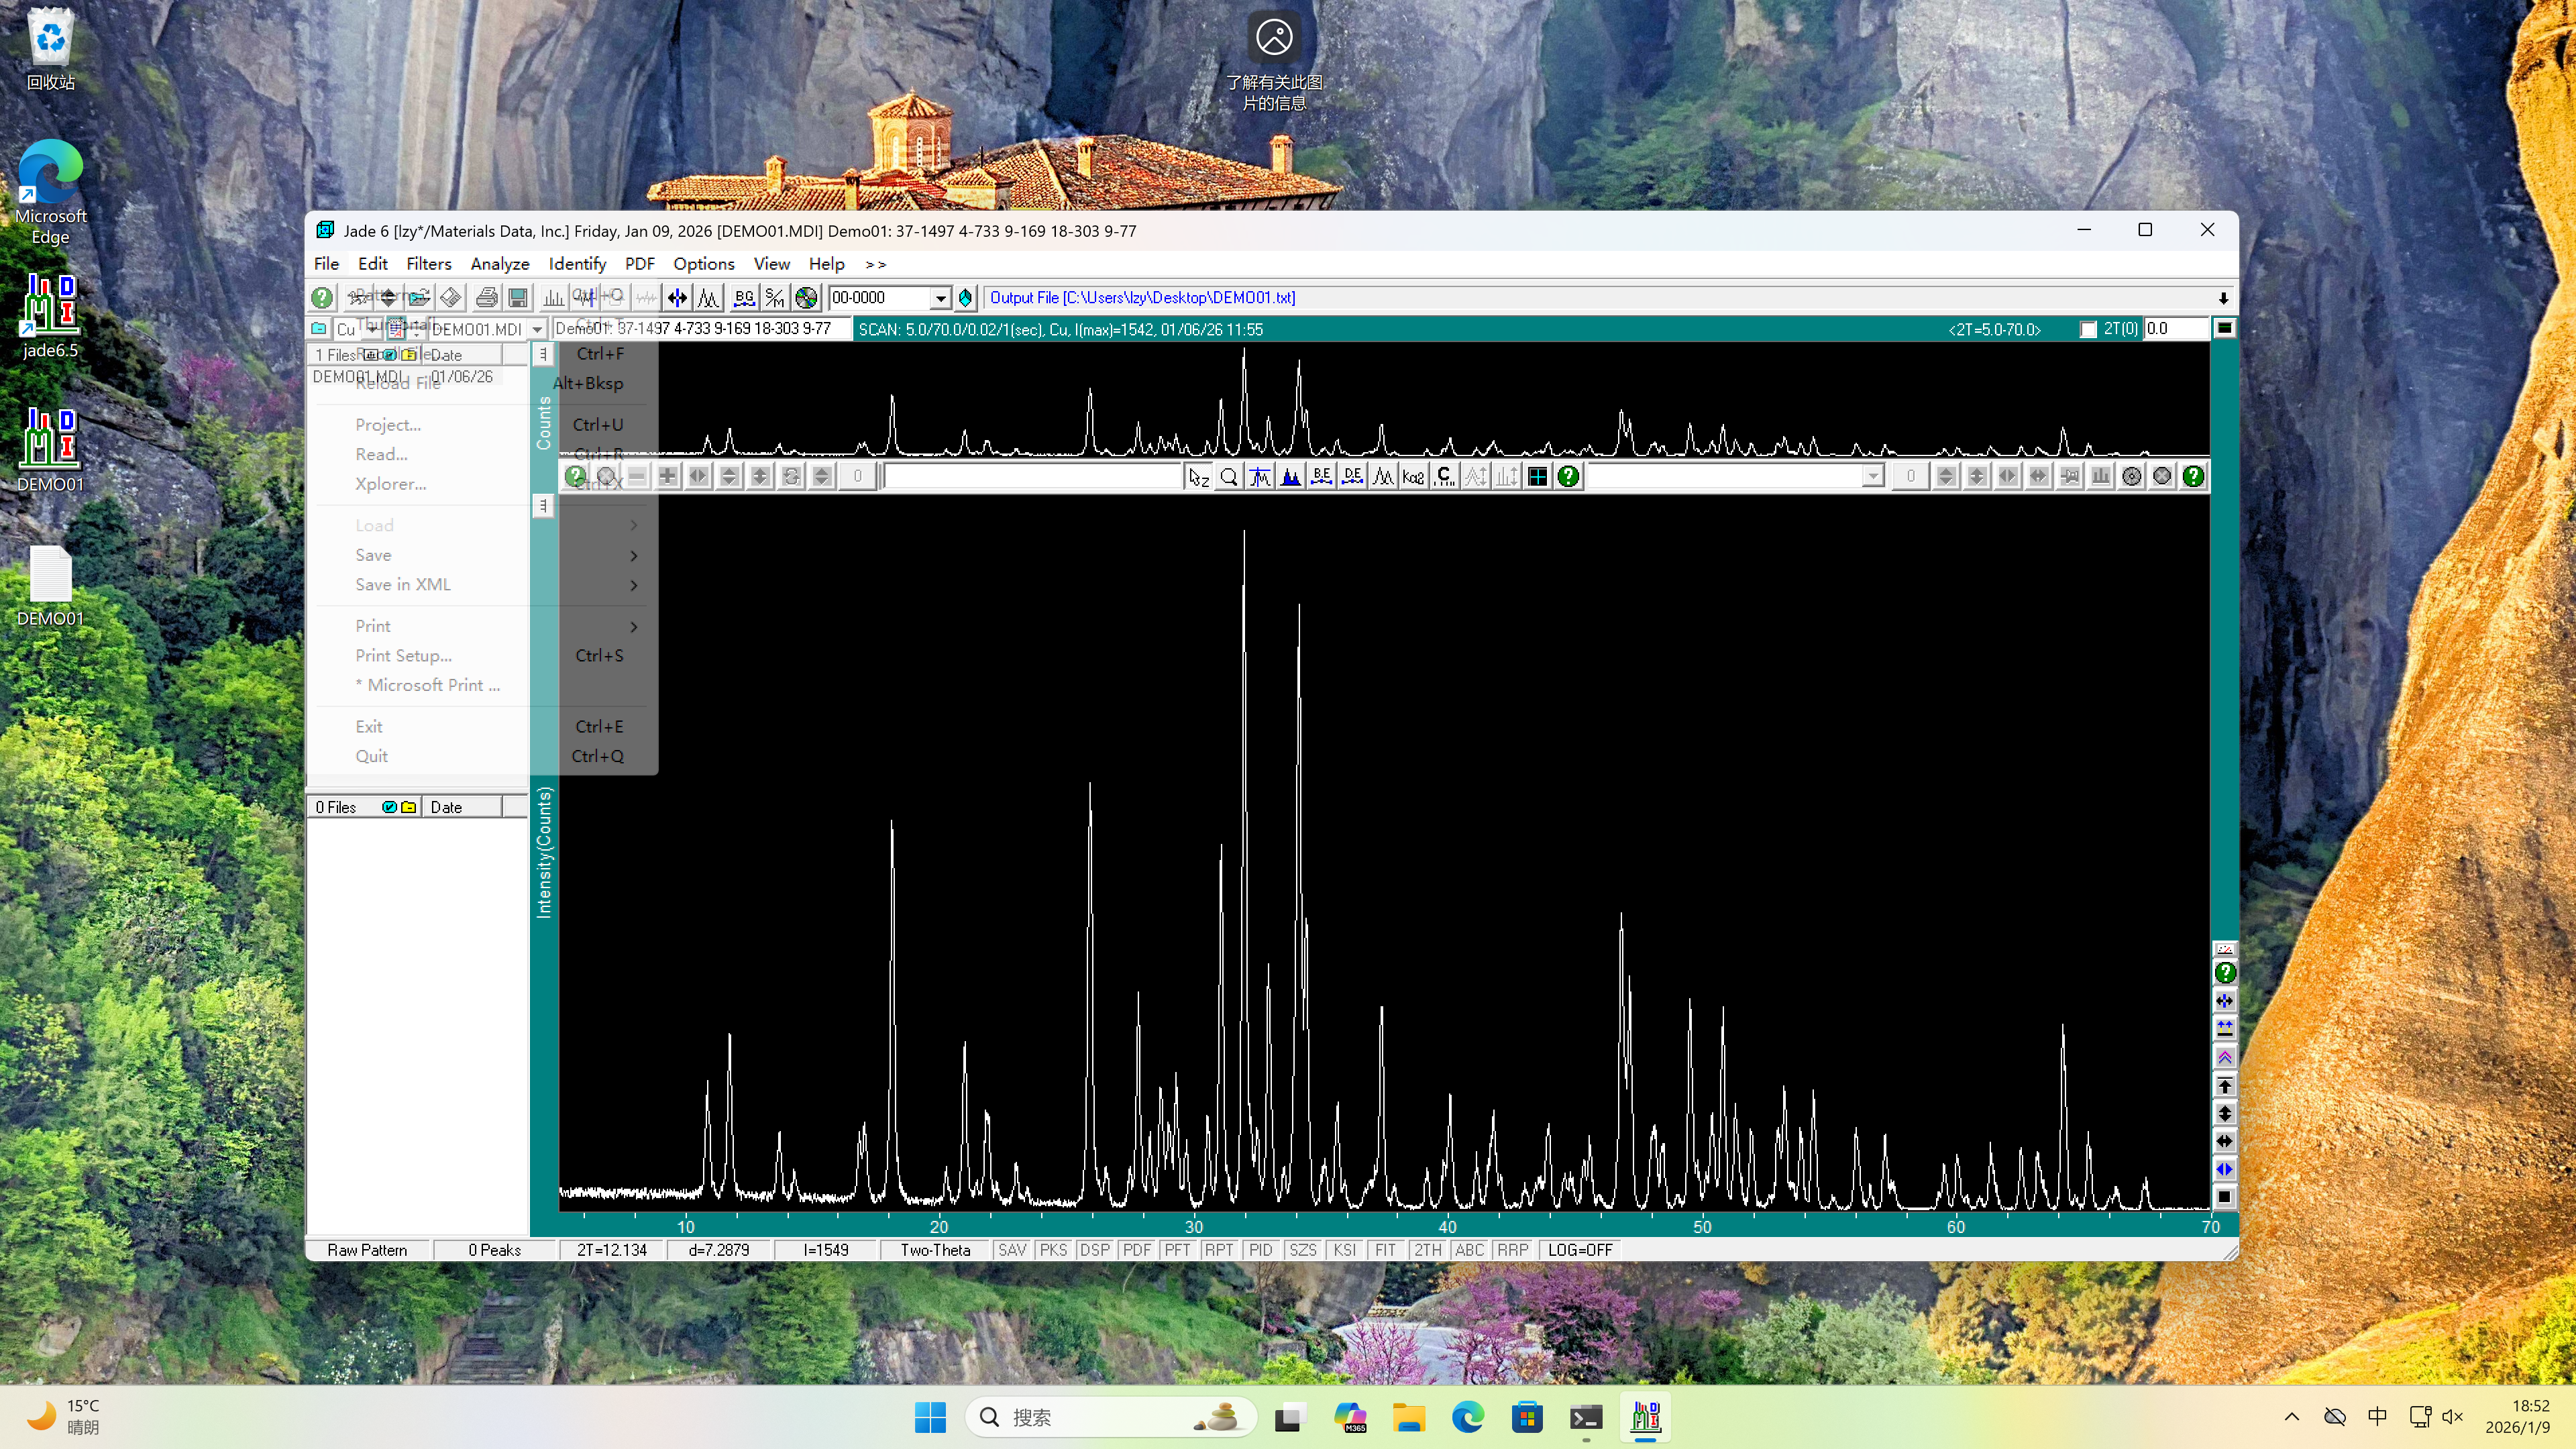Click the S/M search-match toolbar icon

[x=775, y=297]
